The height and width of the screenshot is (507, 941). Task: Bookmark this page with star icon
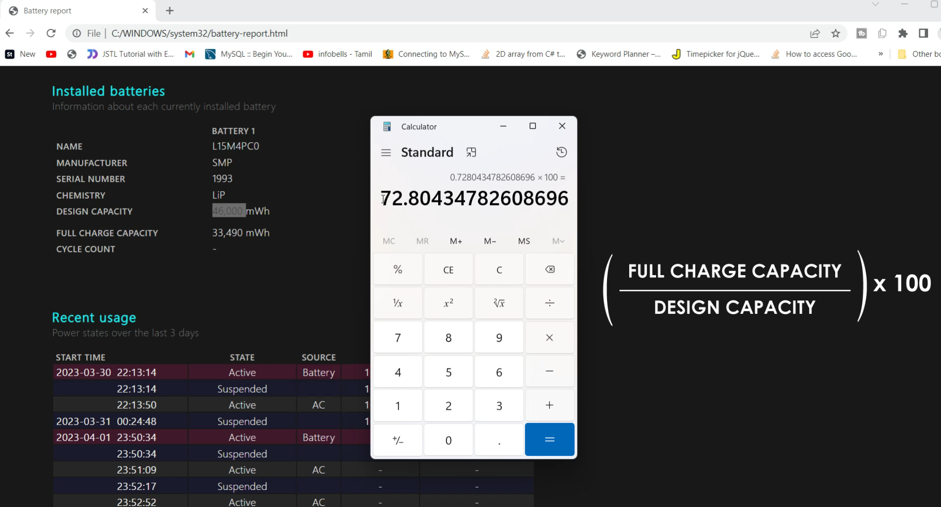(x=835, y=33)
